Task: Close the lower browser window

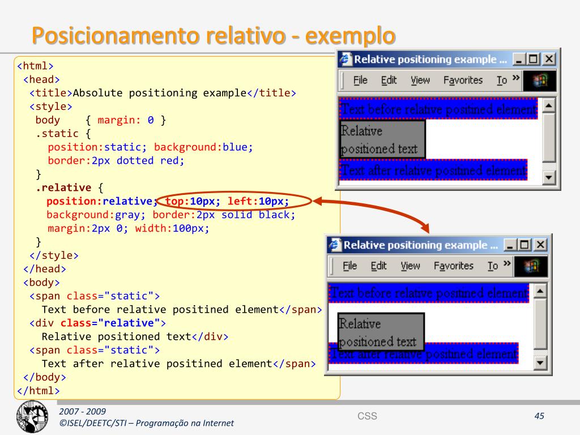Action: click(x=540, y=245)
